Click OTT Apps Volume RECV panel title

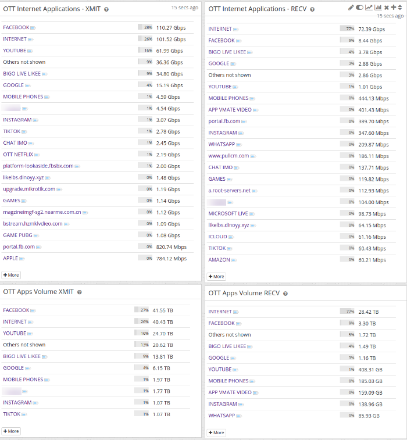[244, 294]
